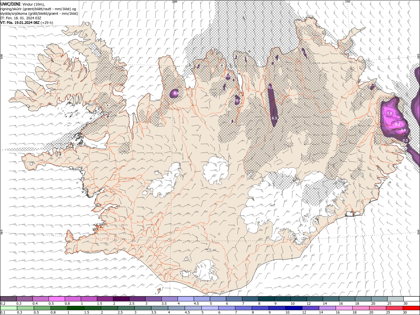The height and width of the screenshot is (315, 420).
Task: Click the '18' label under snow legend
Action: (357, 304)
